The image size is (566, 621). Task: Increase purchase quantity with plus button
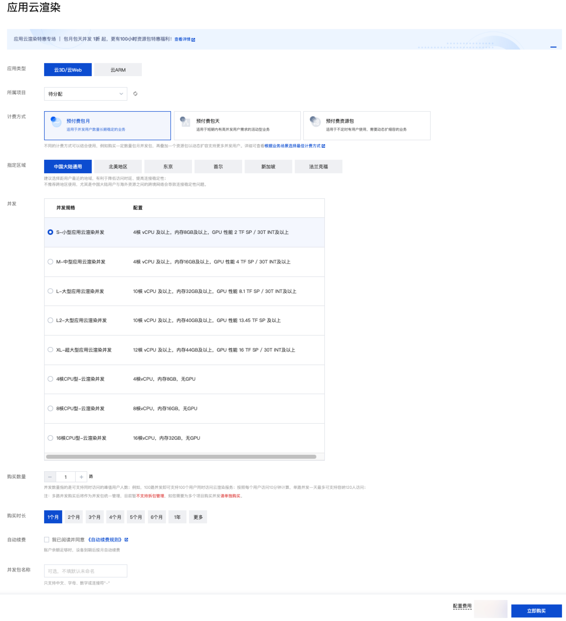point(81,477)
